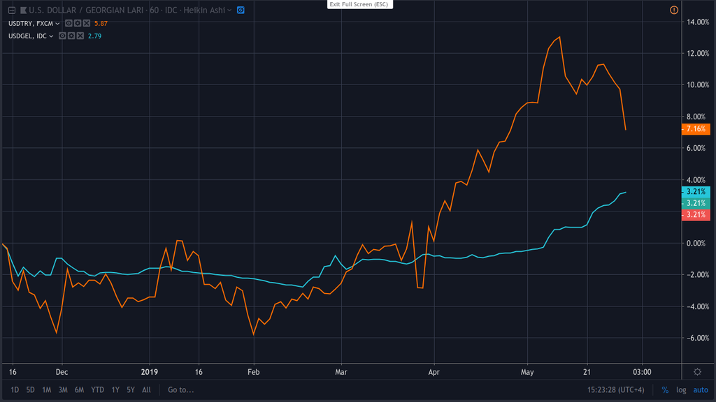The image size is (716, 402).
Task: Expand the USDGEL, IDC dropdown arrow
Action: (51, 36)
